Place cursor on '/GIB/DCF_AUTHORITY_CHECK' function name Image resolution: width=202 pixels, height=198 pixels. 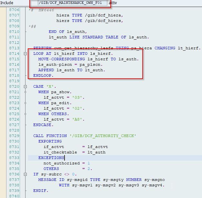pos(103,136)
